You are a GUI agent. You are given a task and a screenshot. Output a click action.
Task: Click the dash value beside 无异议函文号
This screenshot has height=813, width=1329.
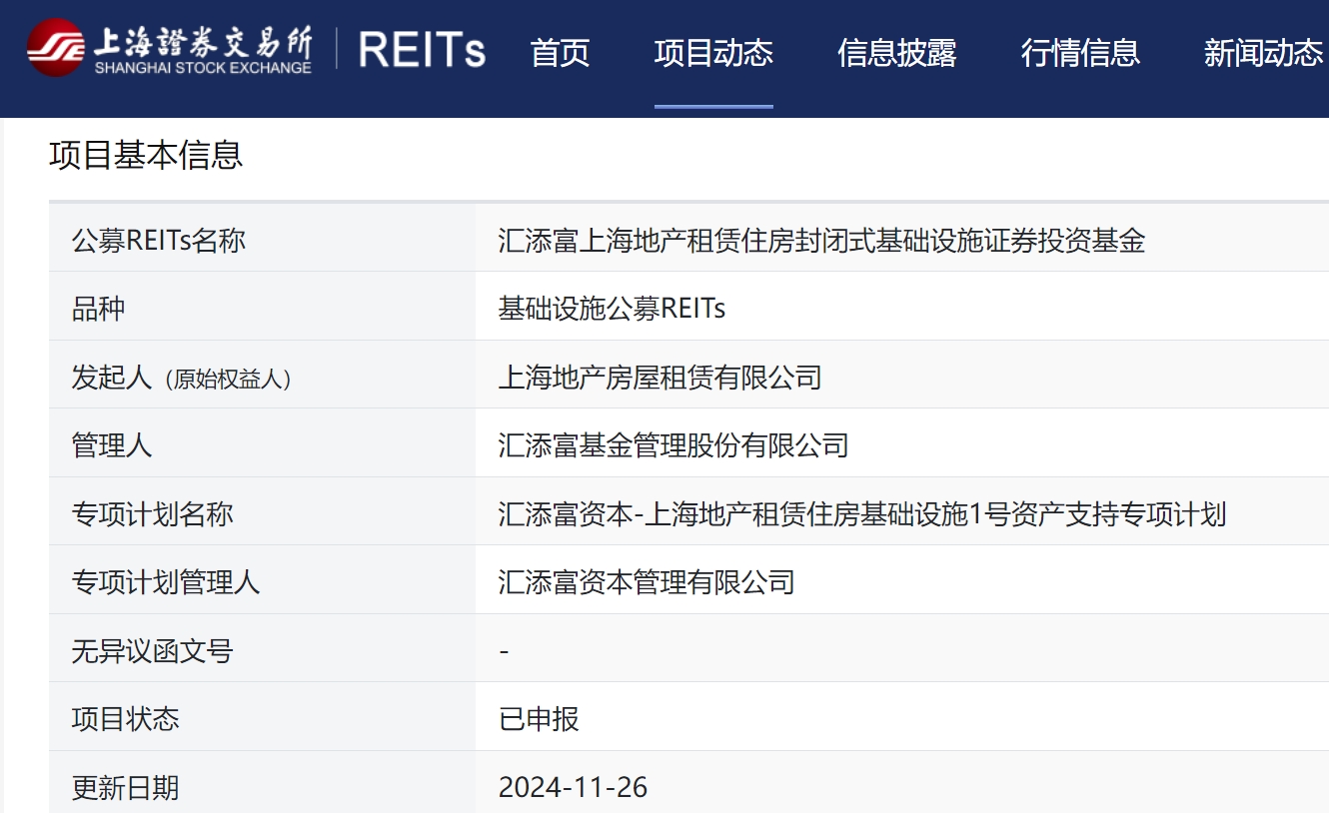tap(504, 651)
